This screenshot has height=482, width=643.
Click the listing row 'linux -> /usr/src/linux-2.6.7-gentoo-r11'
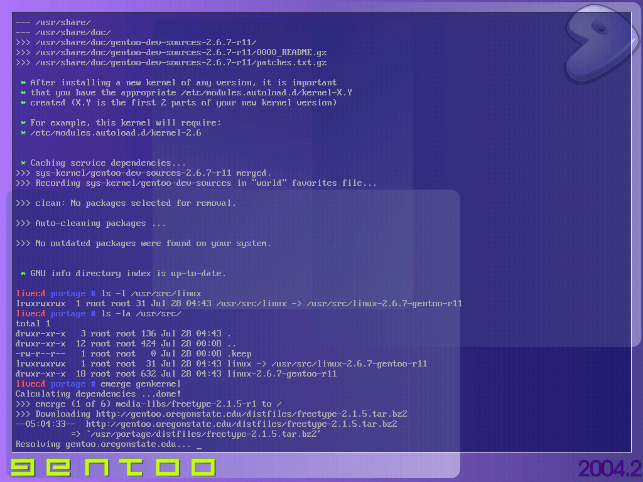click(x=222, y=364)
